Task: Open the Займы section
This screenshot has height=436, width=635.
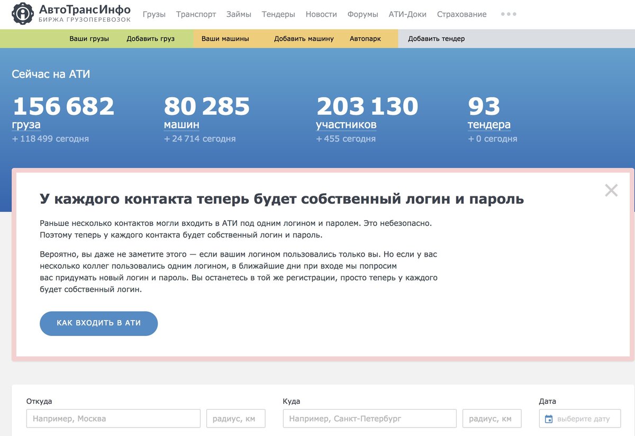Action: [x=239, y=14]
